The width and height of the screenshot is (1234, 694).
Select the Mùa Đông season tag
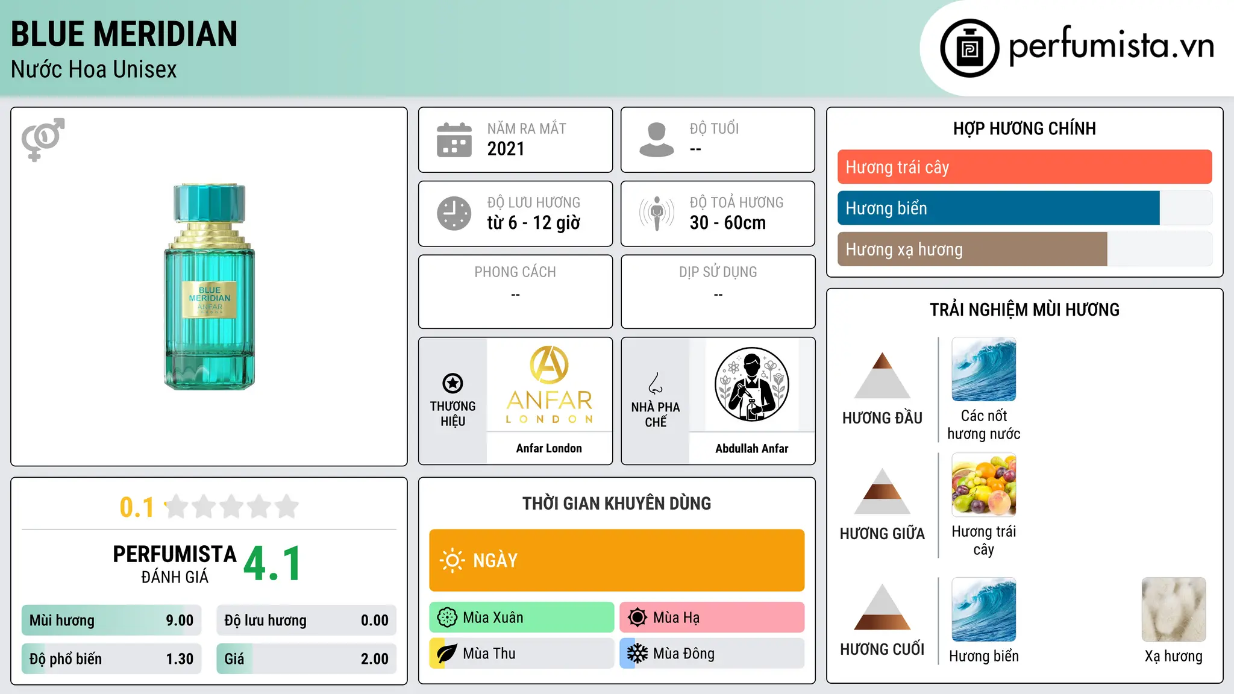(x=712, y=654)
